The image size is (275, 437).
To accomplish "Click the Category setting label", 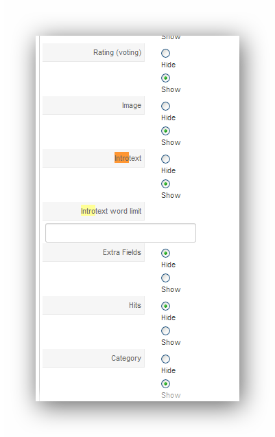I will tap(126, 358).
